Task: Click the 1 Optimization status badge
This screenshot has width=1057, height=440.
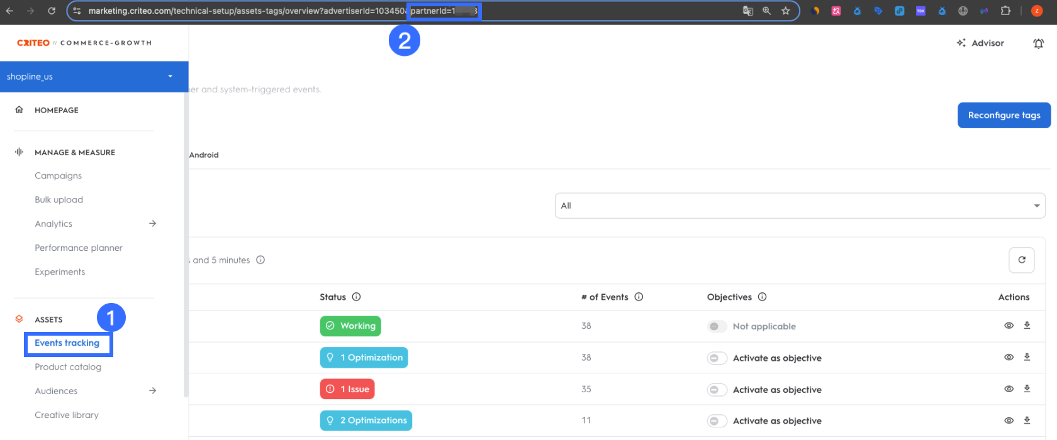Action: click(364, 357)
